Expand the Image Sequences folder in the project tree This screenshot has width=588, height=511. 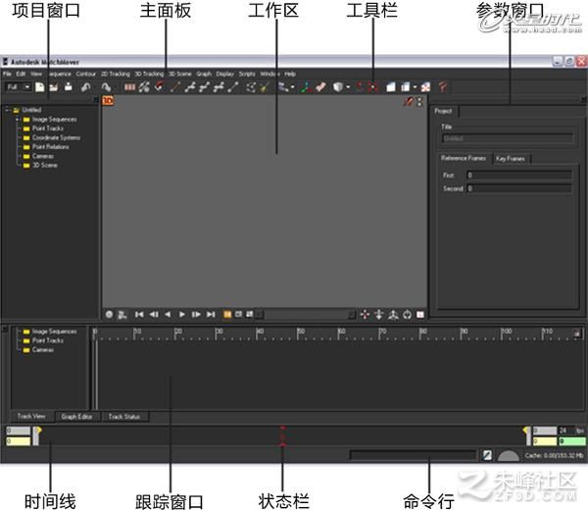(x=17, y=120)
